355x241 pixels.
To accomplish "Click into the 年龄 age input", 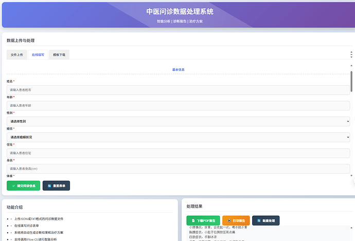I will point(178,105).
